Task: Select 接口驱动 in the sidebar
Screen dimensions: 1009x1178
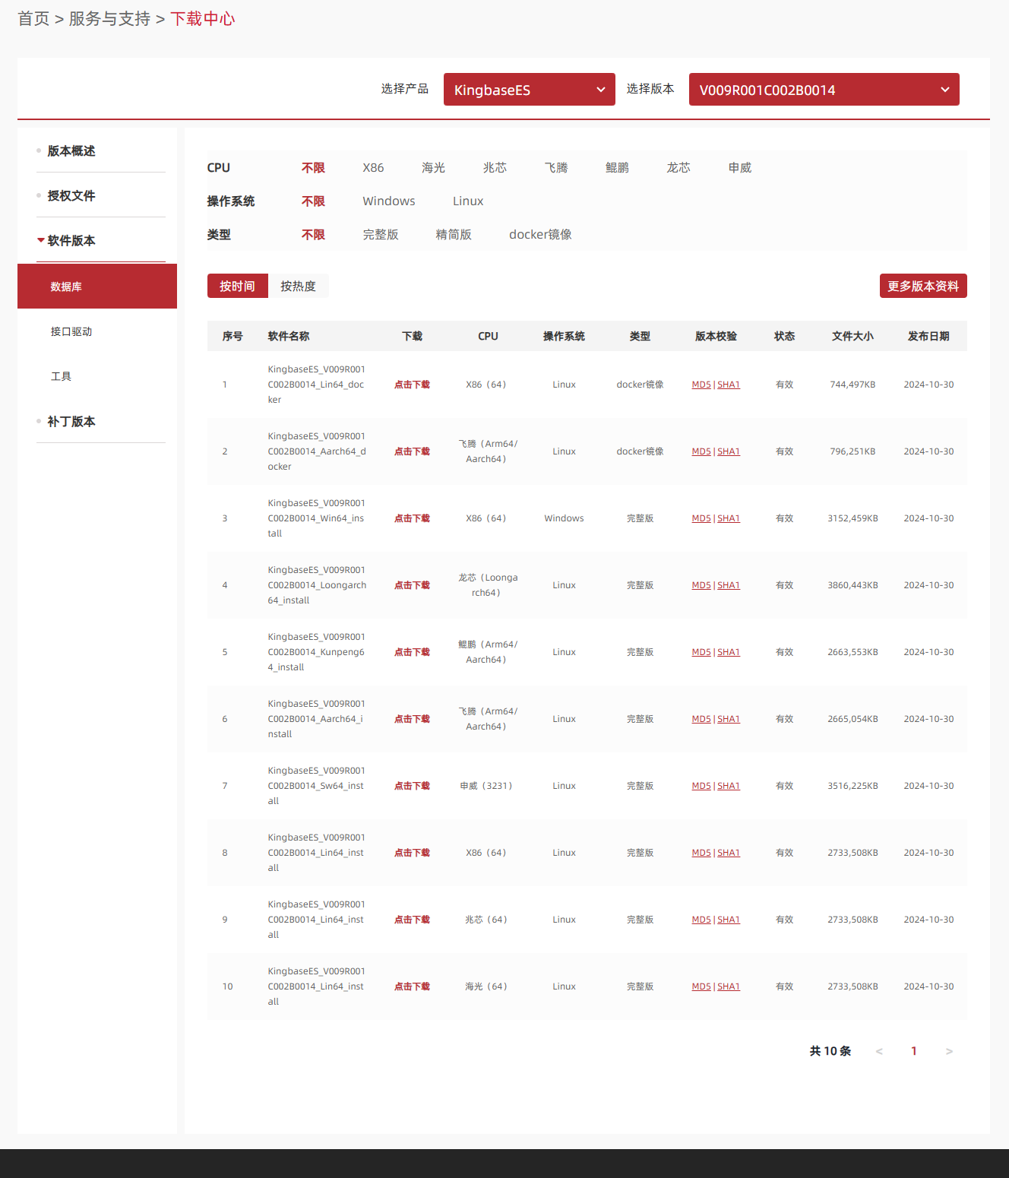Action: (x=71, y=331)
